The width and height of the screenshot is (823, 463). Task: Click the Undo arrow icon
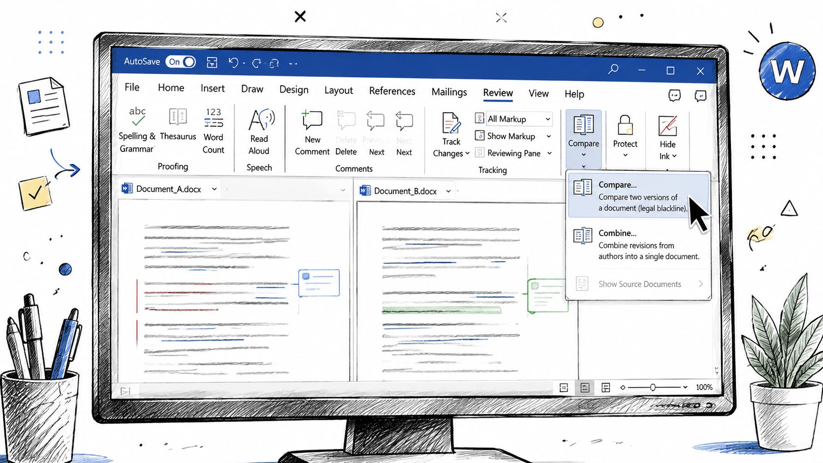click(x=233, y=62)
